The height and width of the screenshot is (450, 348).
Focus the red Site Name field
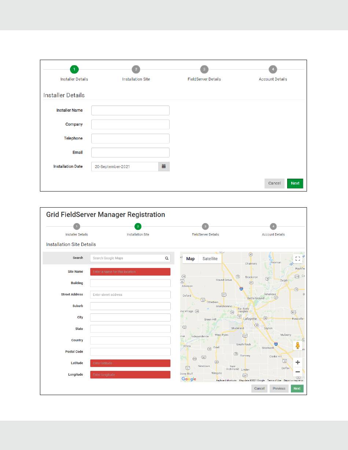[130, 272]
